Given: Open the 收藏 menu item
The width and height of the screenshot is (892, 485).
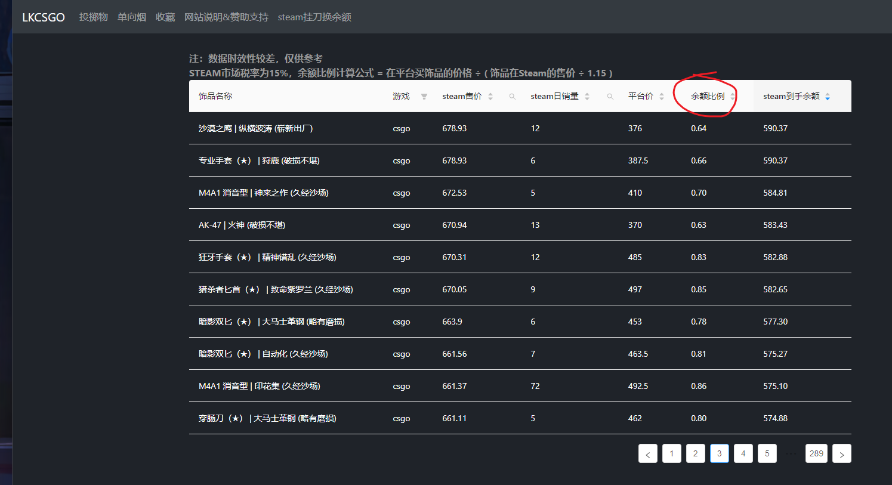Looking at the screenshot, I should [165, 17].
